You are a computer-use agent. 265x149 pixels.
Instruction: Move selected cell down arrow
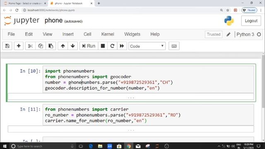click(73, 46)
